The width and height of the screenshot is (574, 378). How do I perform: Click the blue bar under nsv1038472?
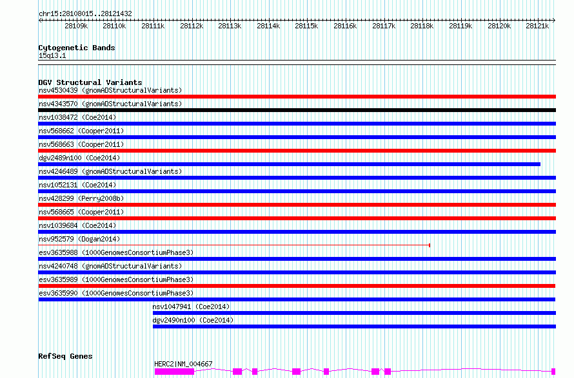tap(297, 124)
